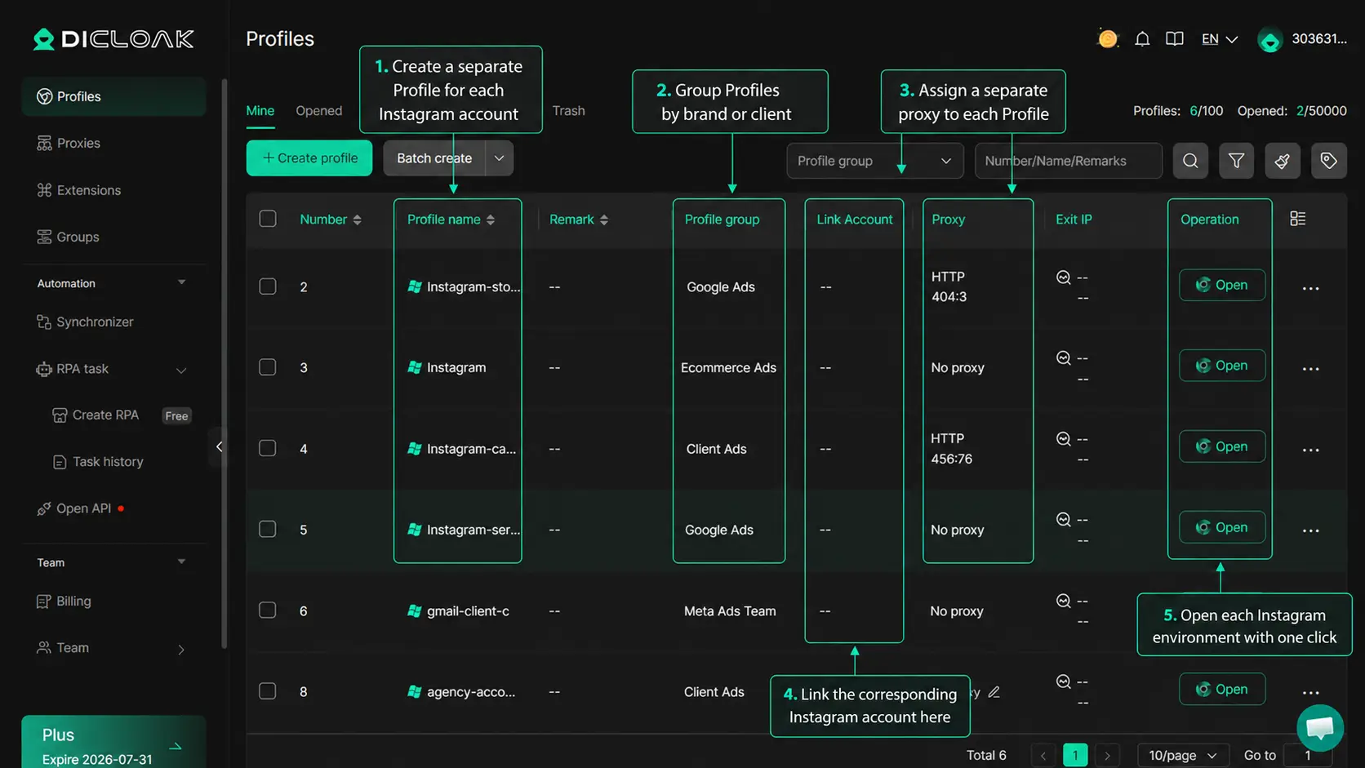The width and height of the screenshot is (1365, 768).
Task: Expand the RPA task submenu
Action: (x=181, y=370)
